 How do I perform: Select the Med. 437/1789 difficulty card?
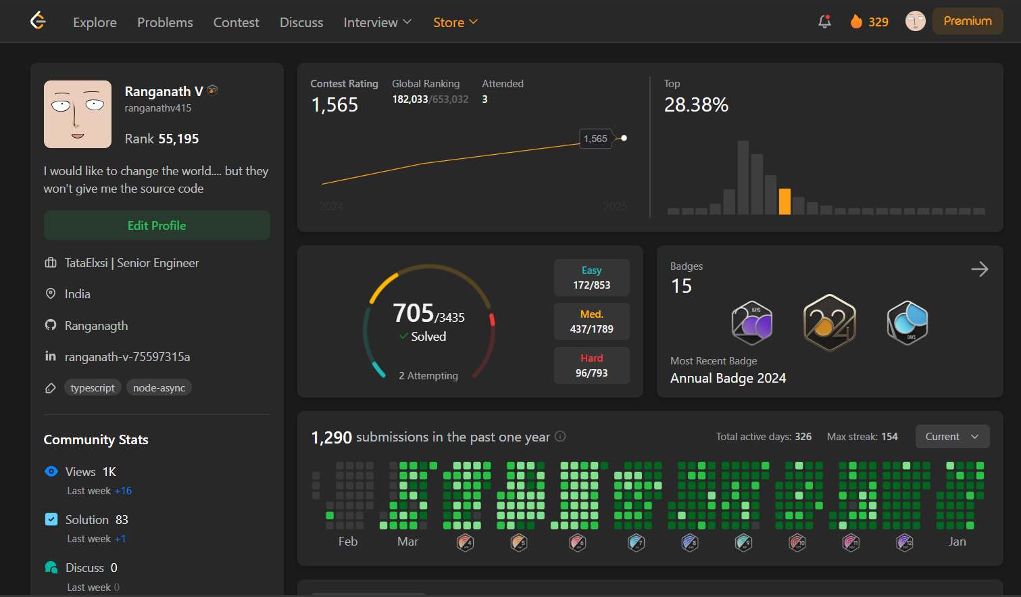click(x=592, y=322)
